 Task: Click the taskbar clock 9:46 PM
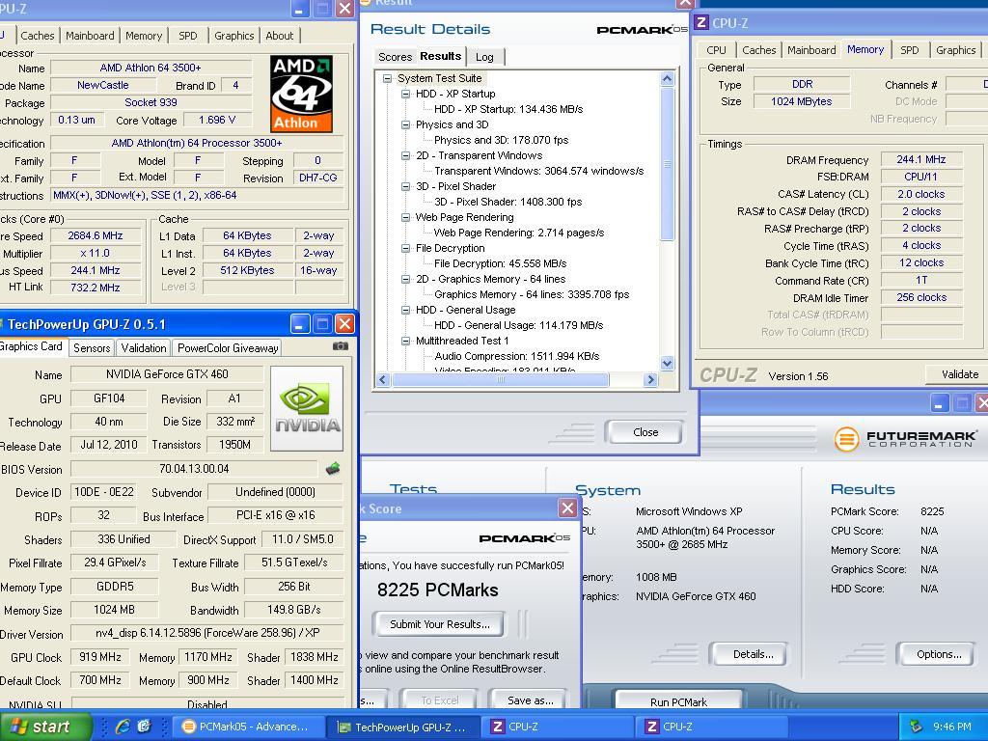(951, 727)
